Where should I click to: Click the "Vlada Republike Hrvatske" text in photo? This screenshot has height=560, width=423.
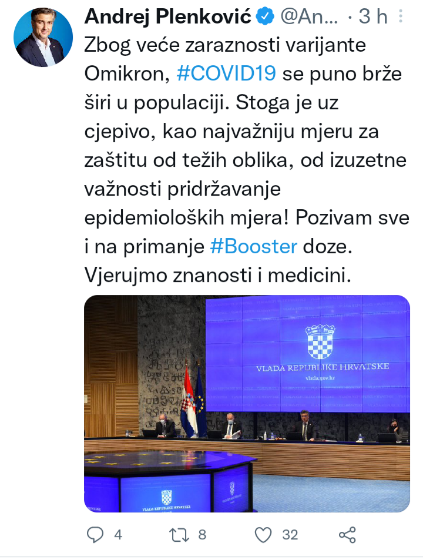pos(322,368)
